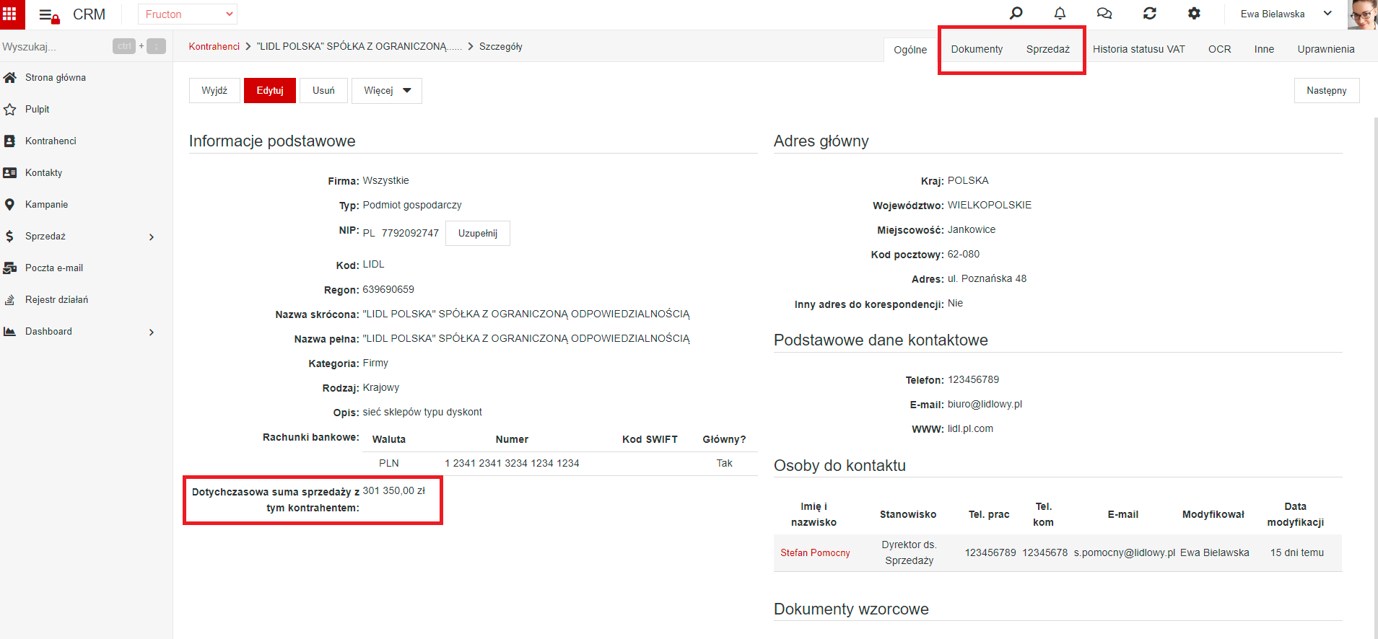Screen dimensions: 1378x639
Task: Click the refresh sync icon
Action: [x=1150, y=14]
